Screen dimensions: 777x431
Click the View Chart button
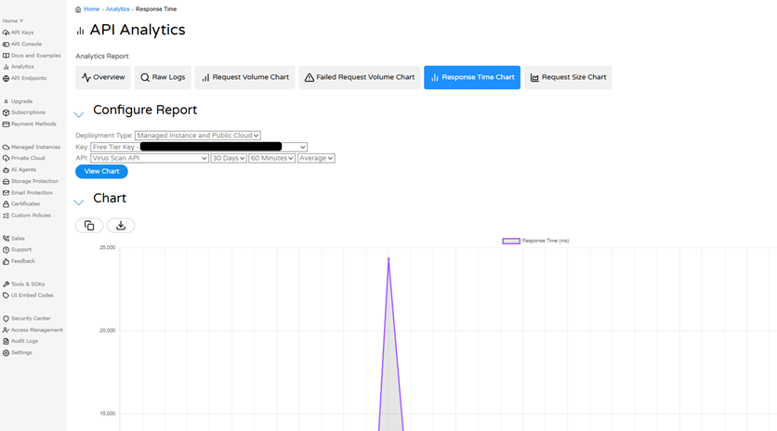101,172
